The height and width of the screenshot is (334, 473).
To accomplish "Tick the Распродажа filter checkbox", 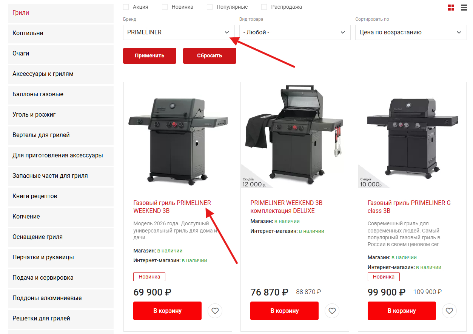I will click(x=264, y=7).
